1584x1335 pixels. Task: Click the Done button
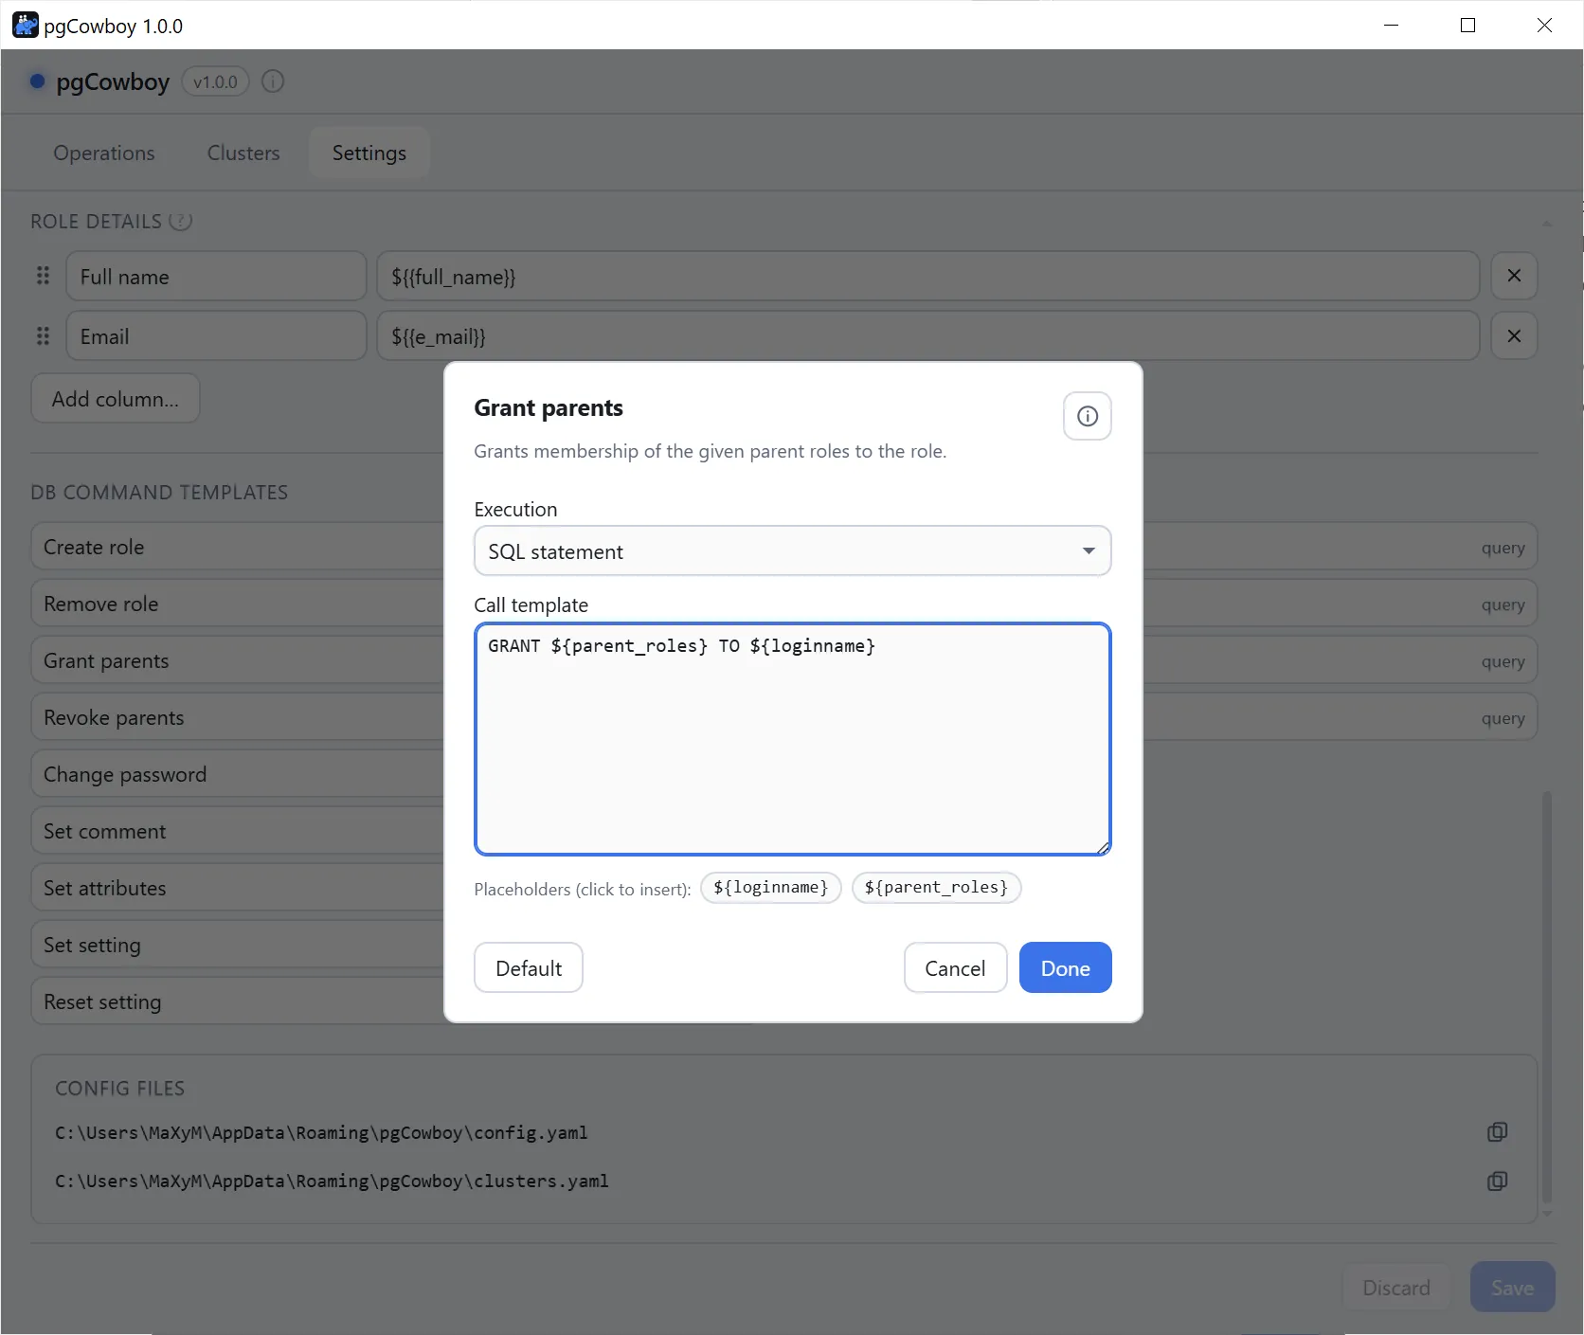[1065, 967]
